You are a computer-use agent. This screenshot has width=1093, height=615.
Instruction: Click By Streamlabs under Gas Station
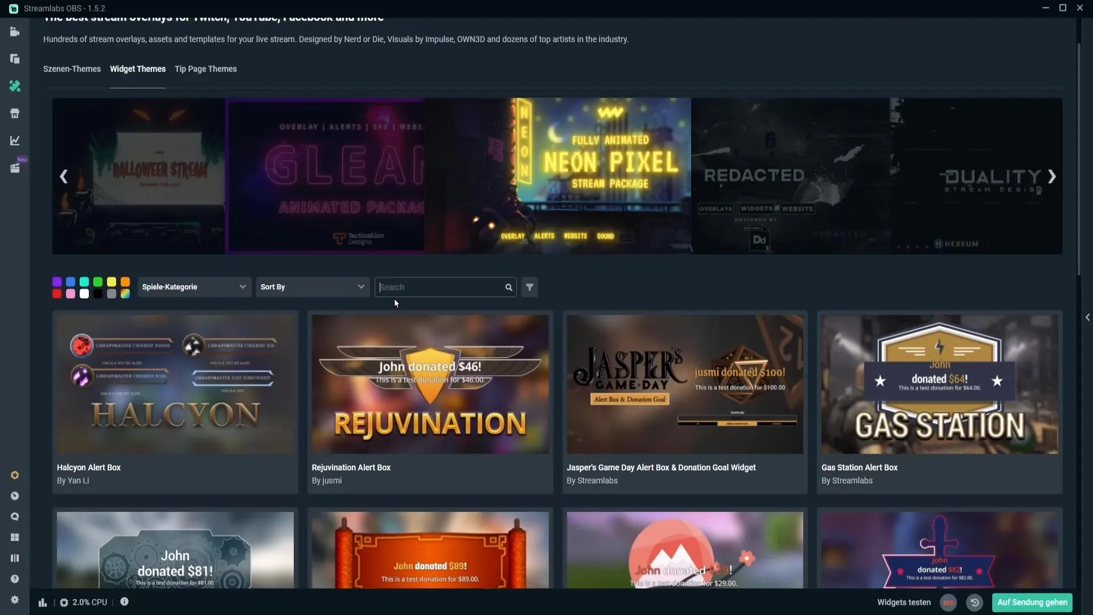click(x=847, y=481)
